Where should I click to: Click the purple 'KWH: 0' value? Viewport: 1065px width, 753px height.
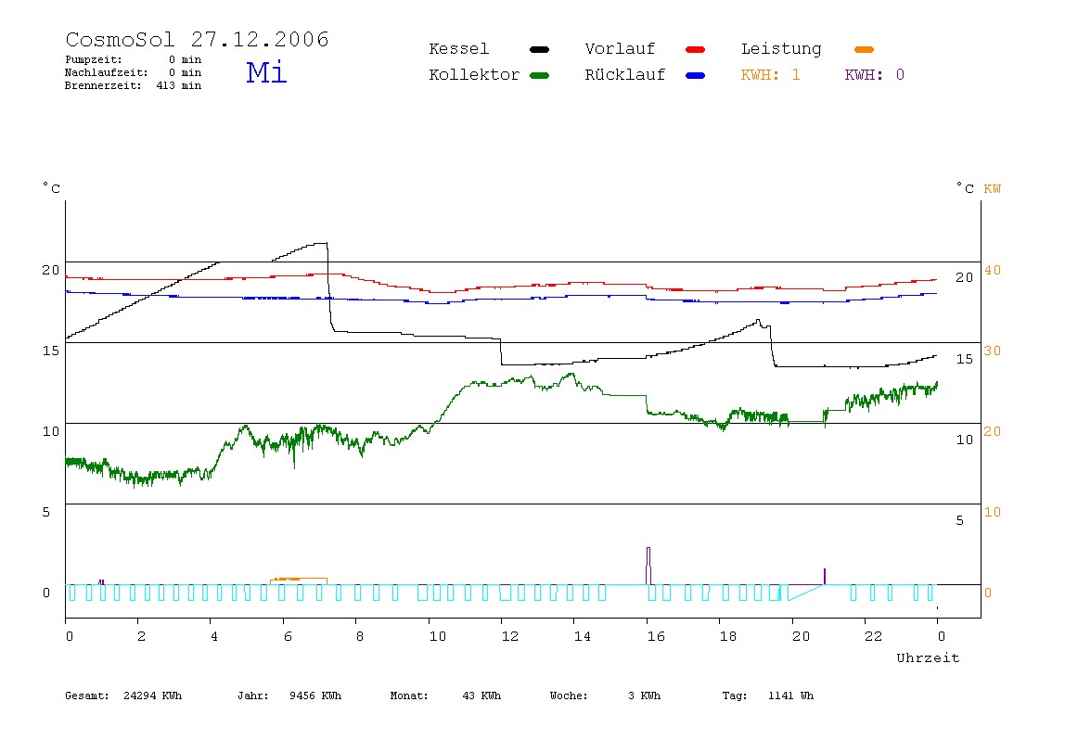tap(874, 75)
